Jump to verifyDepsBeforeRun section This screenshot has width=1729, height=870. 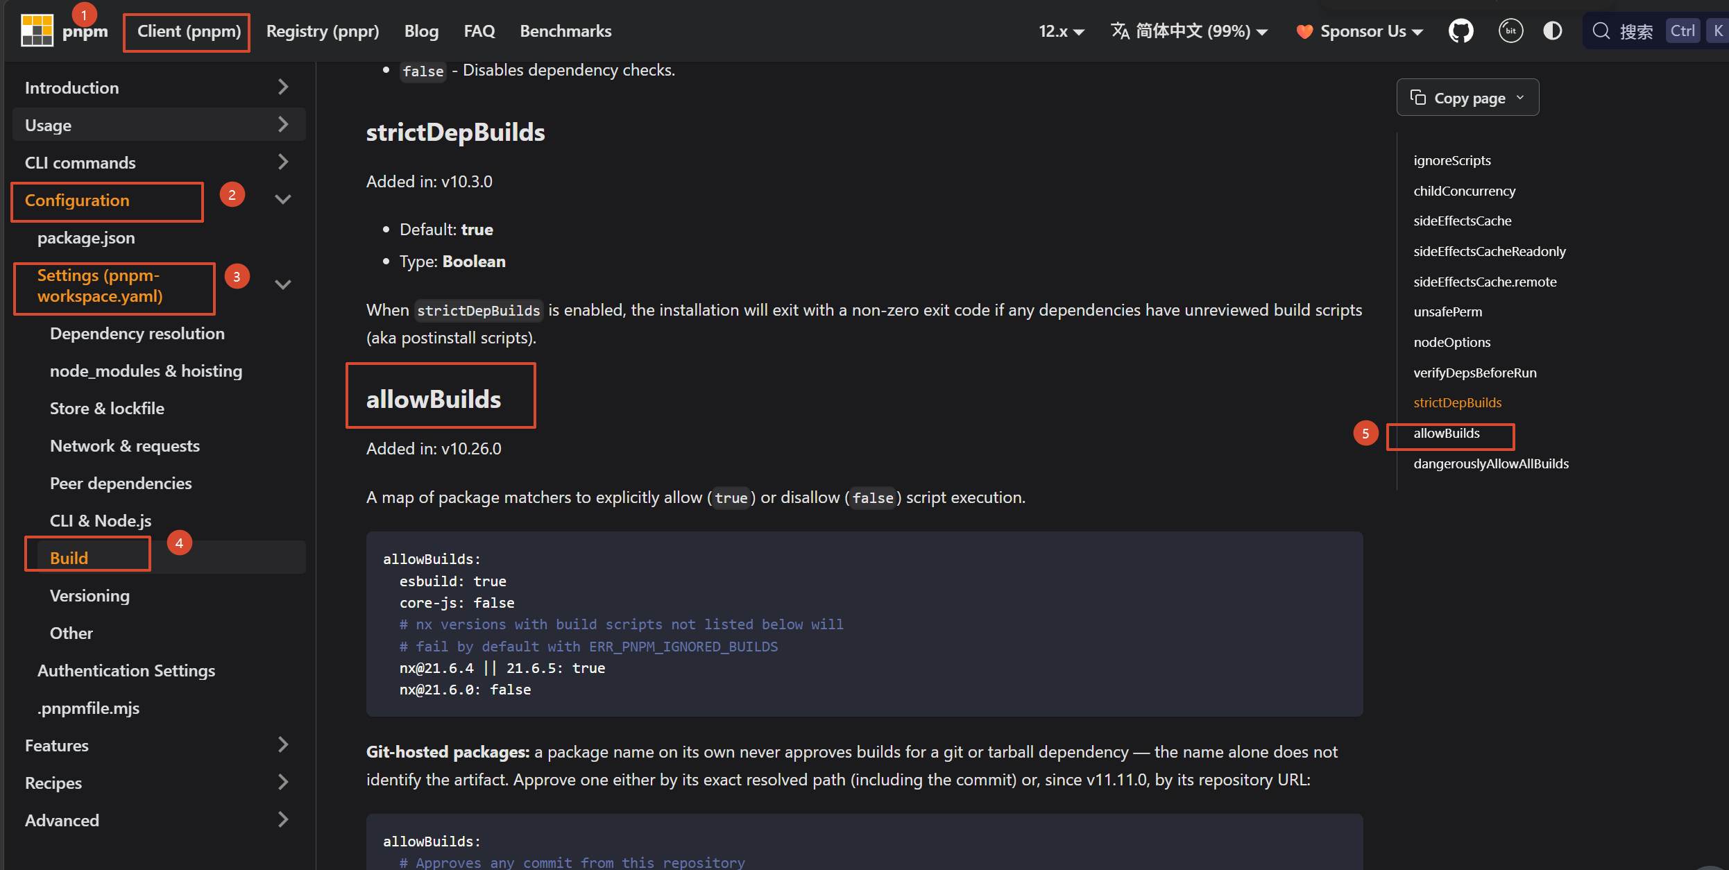click(x=1475, y=373)
